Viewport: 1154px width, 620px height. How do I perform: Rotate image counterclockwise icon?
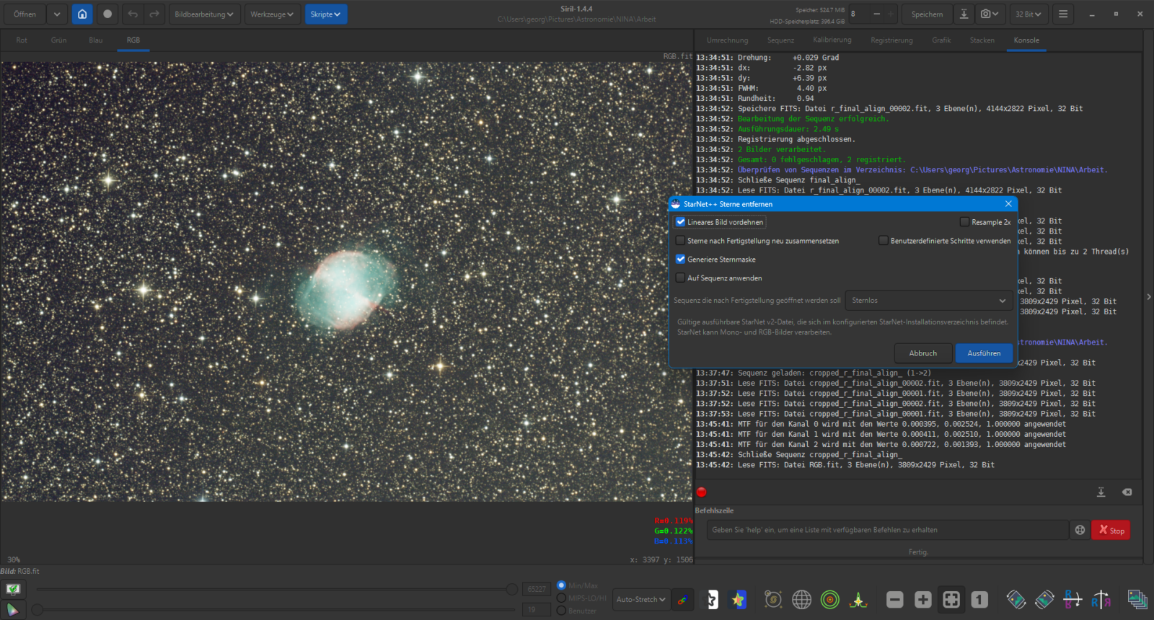(x=1016, y=599)
